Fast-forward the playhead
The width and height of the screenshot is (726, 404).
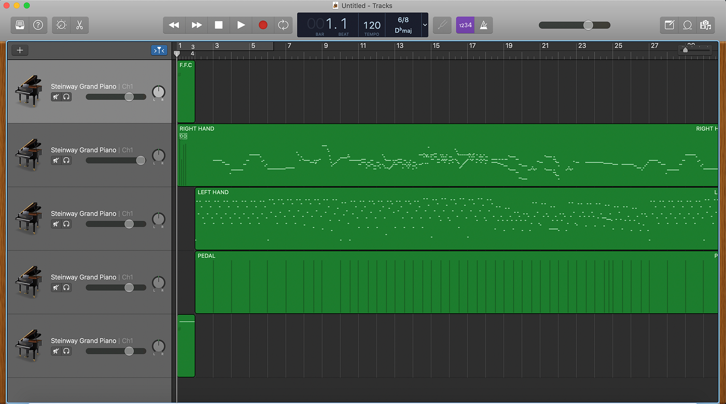click(197, 25)
